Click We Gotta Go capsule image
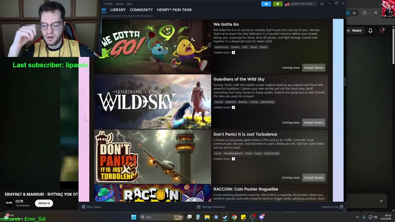The image size is (395, 222). [152, 47]
